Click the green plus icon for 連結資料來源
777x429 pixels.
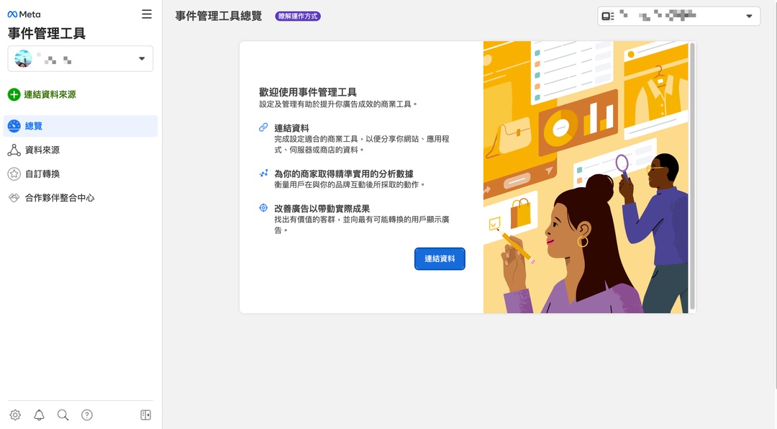pyautogui.click(x=14, y=95)
